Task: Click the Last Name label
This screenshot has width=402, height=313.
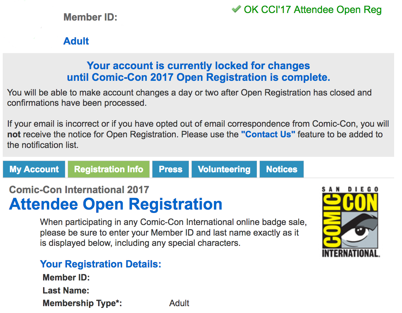Action: [x=66, y=290]
